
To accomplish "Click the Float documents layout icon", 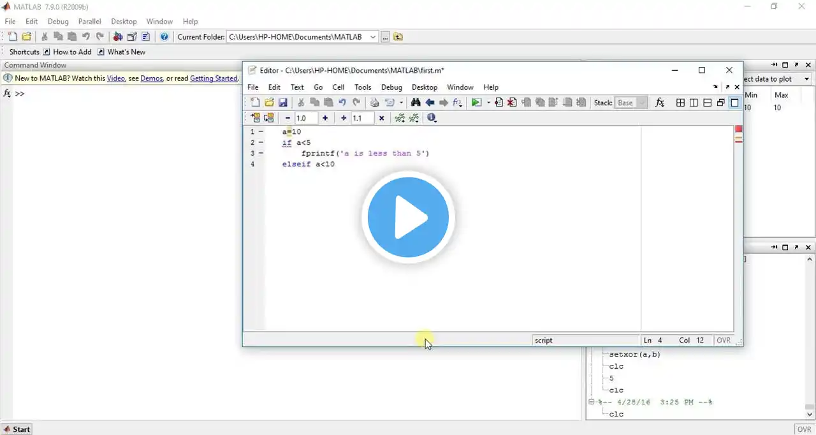I will pyautogui.click(x=721, y=103).
